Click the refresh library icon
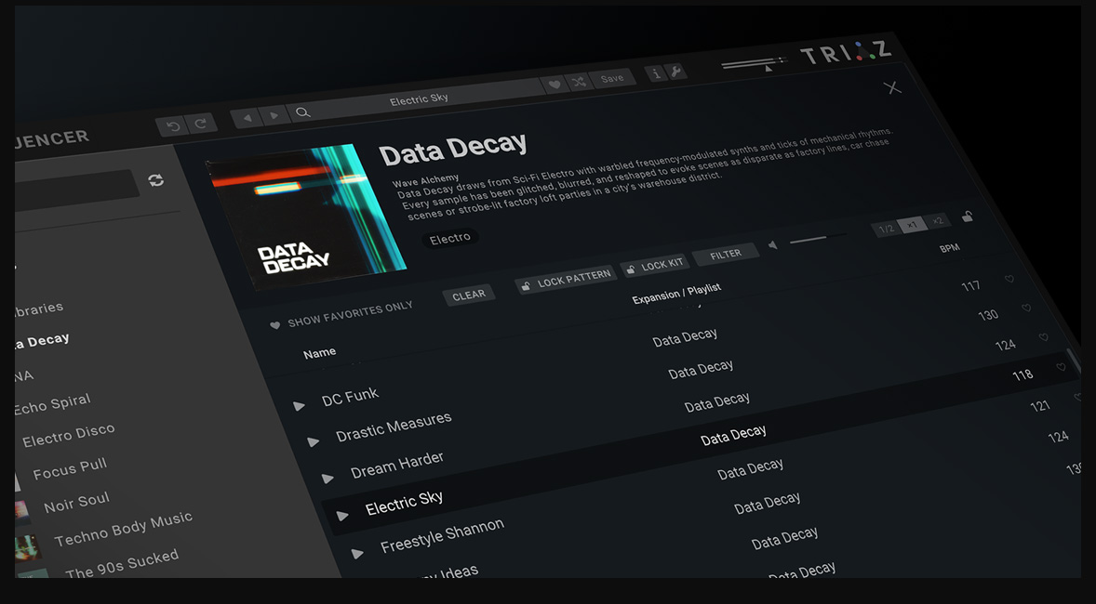This screenshot has width=1096, height=604. 156,179
